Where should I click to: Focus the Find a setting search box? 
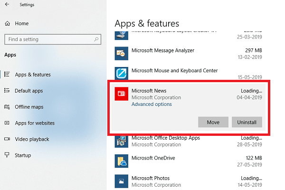(53, 39)
